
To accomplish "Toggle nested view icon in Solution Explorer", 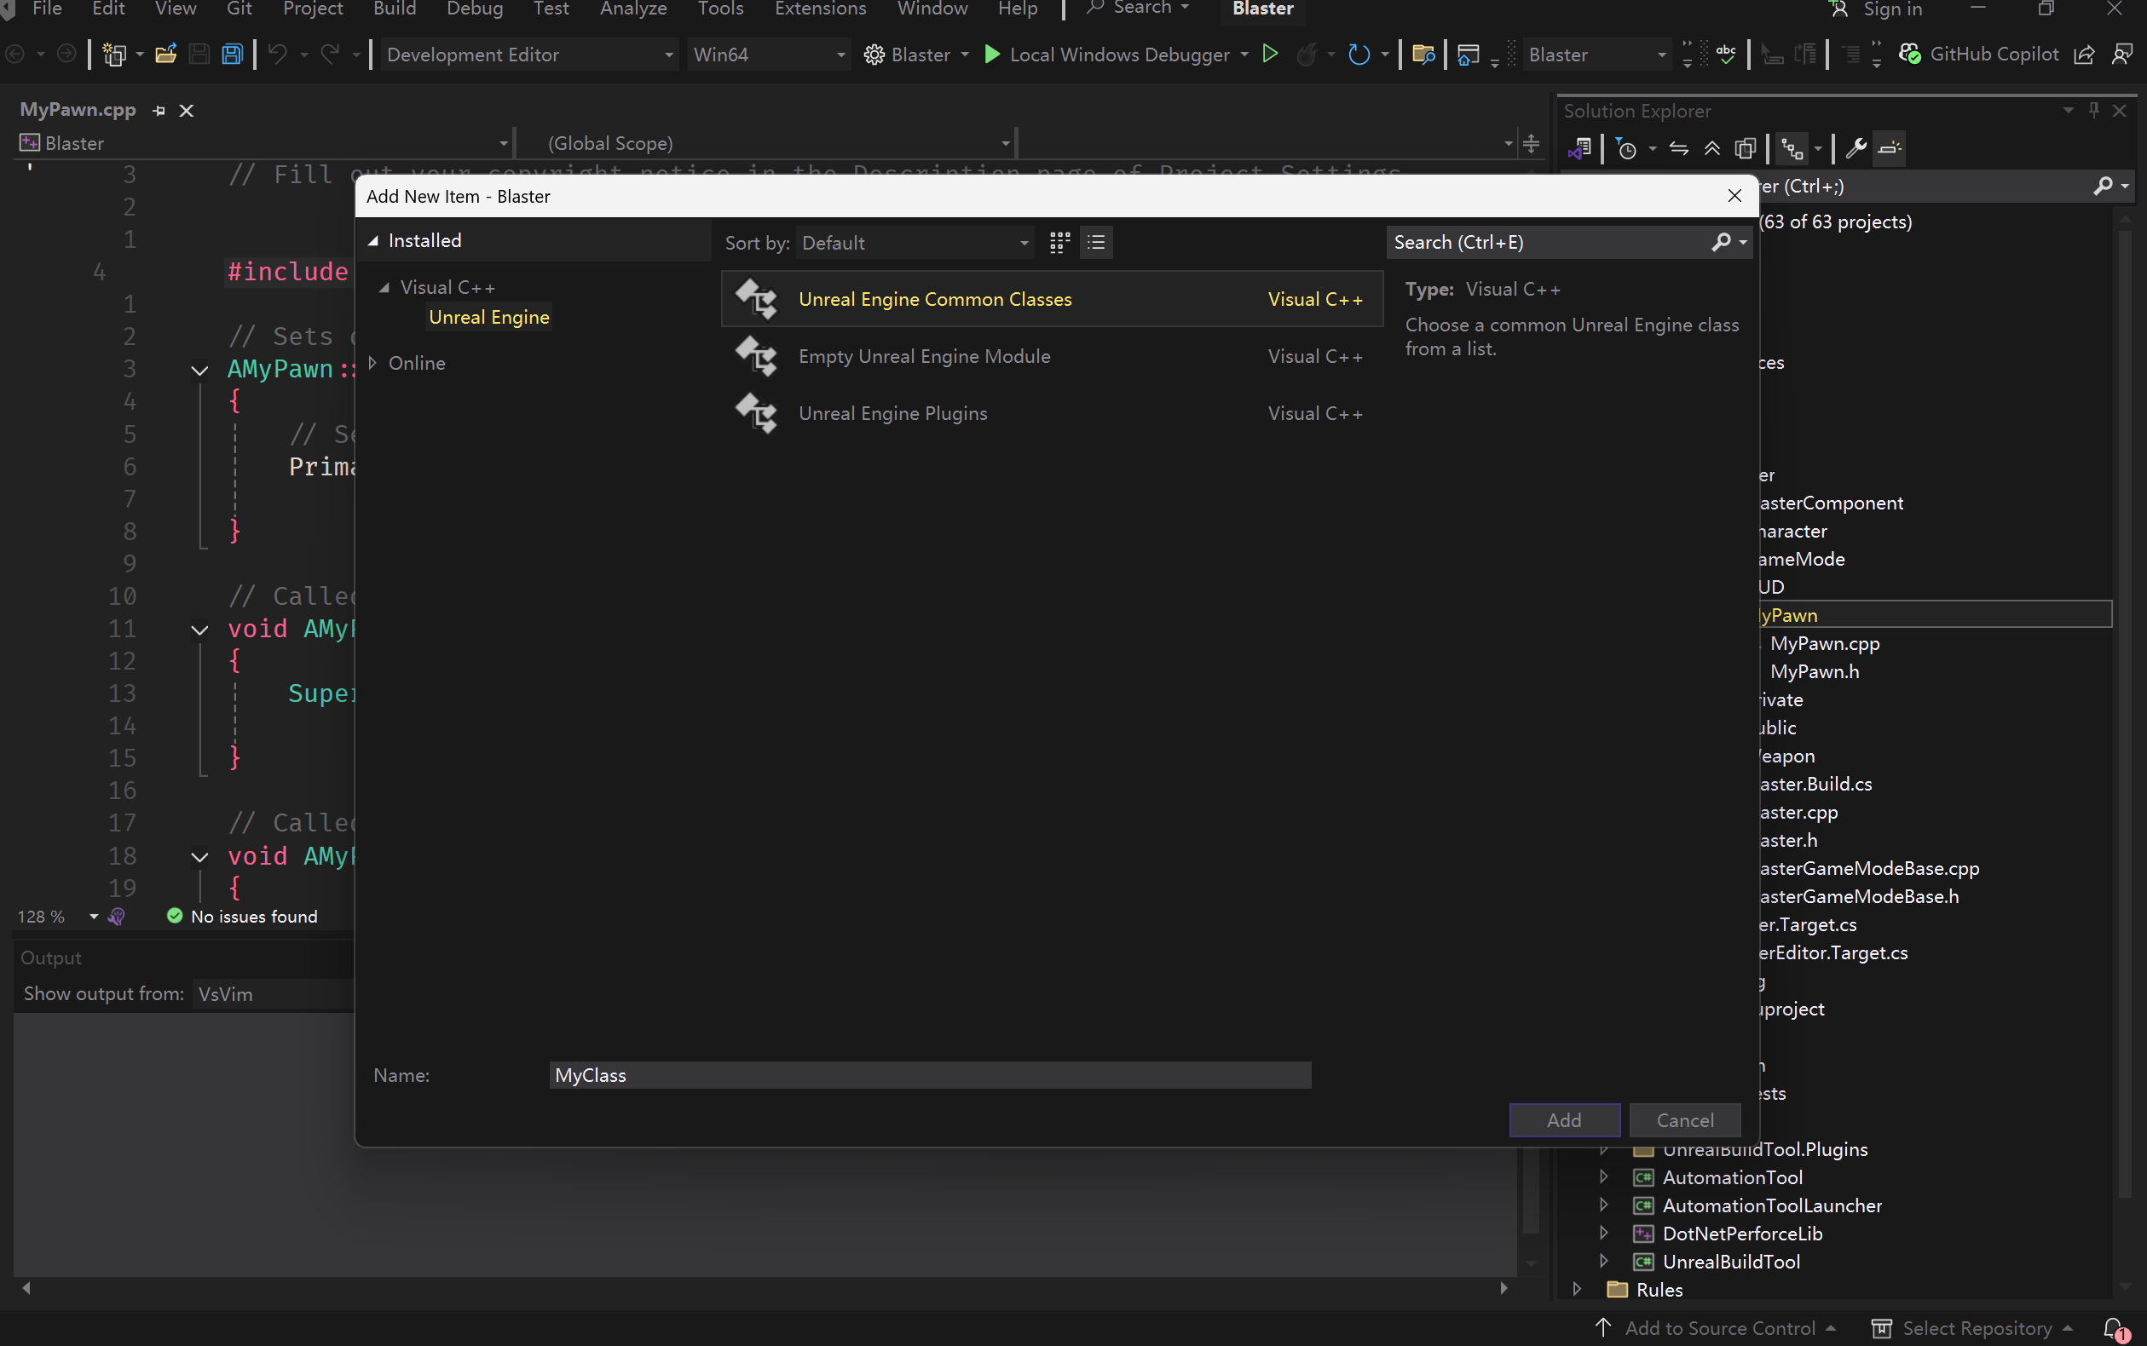I will [1792, 147].
